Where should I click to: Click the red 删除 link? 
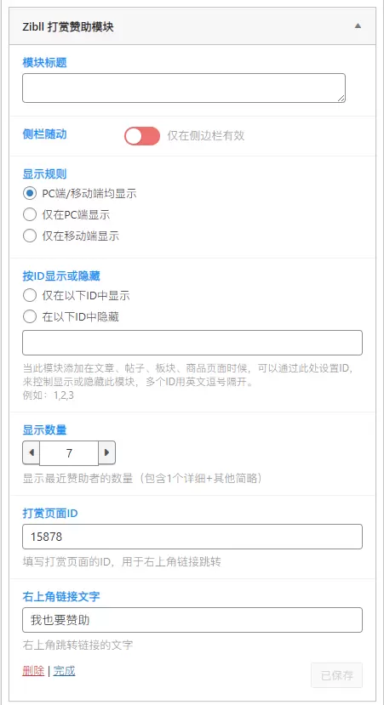[33, 671]
